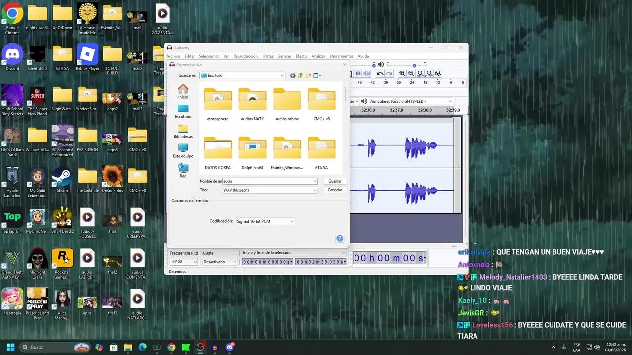Select the atmosphere folder
The image size is (632, 355).
(218, 105)
